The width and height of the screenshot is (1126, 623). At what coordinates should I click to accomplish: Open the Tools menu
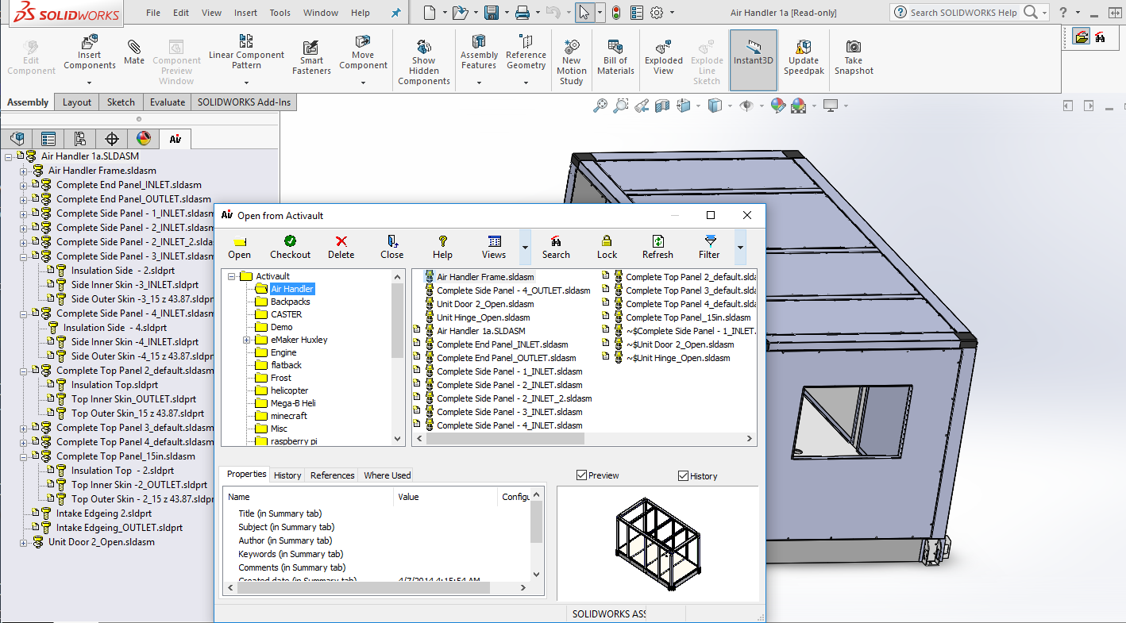280,13
